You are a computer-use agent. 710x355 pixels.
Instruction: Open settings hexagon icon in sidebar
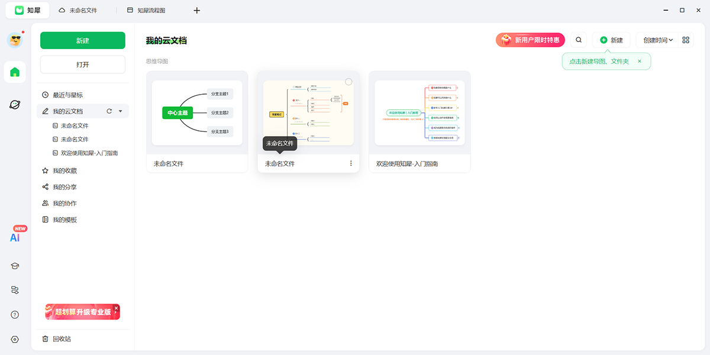pos(15,340)
